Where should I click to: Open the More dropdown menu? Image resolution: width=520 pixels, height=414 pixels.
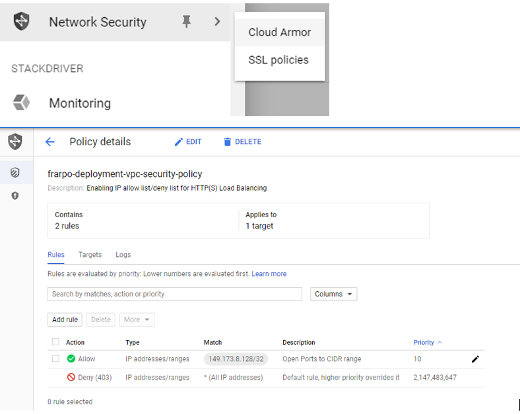[x=137, y=320]
